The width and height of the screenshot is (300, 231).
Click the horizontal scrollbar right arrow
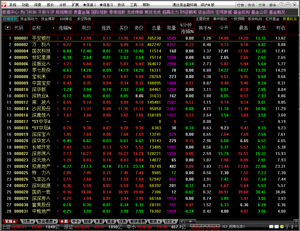point(296,221)
